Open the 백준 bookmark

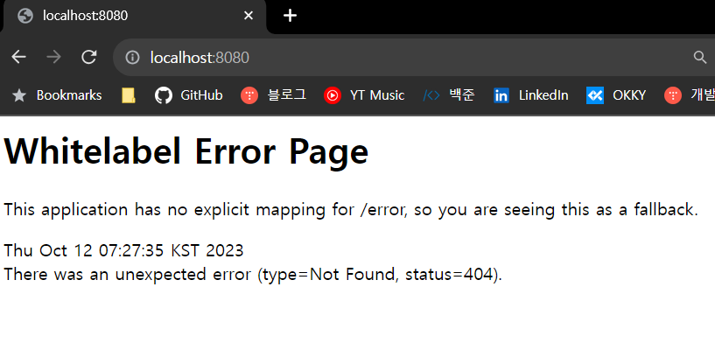(x=449, y=95)
